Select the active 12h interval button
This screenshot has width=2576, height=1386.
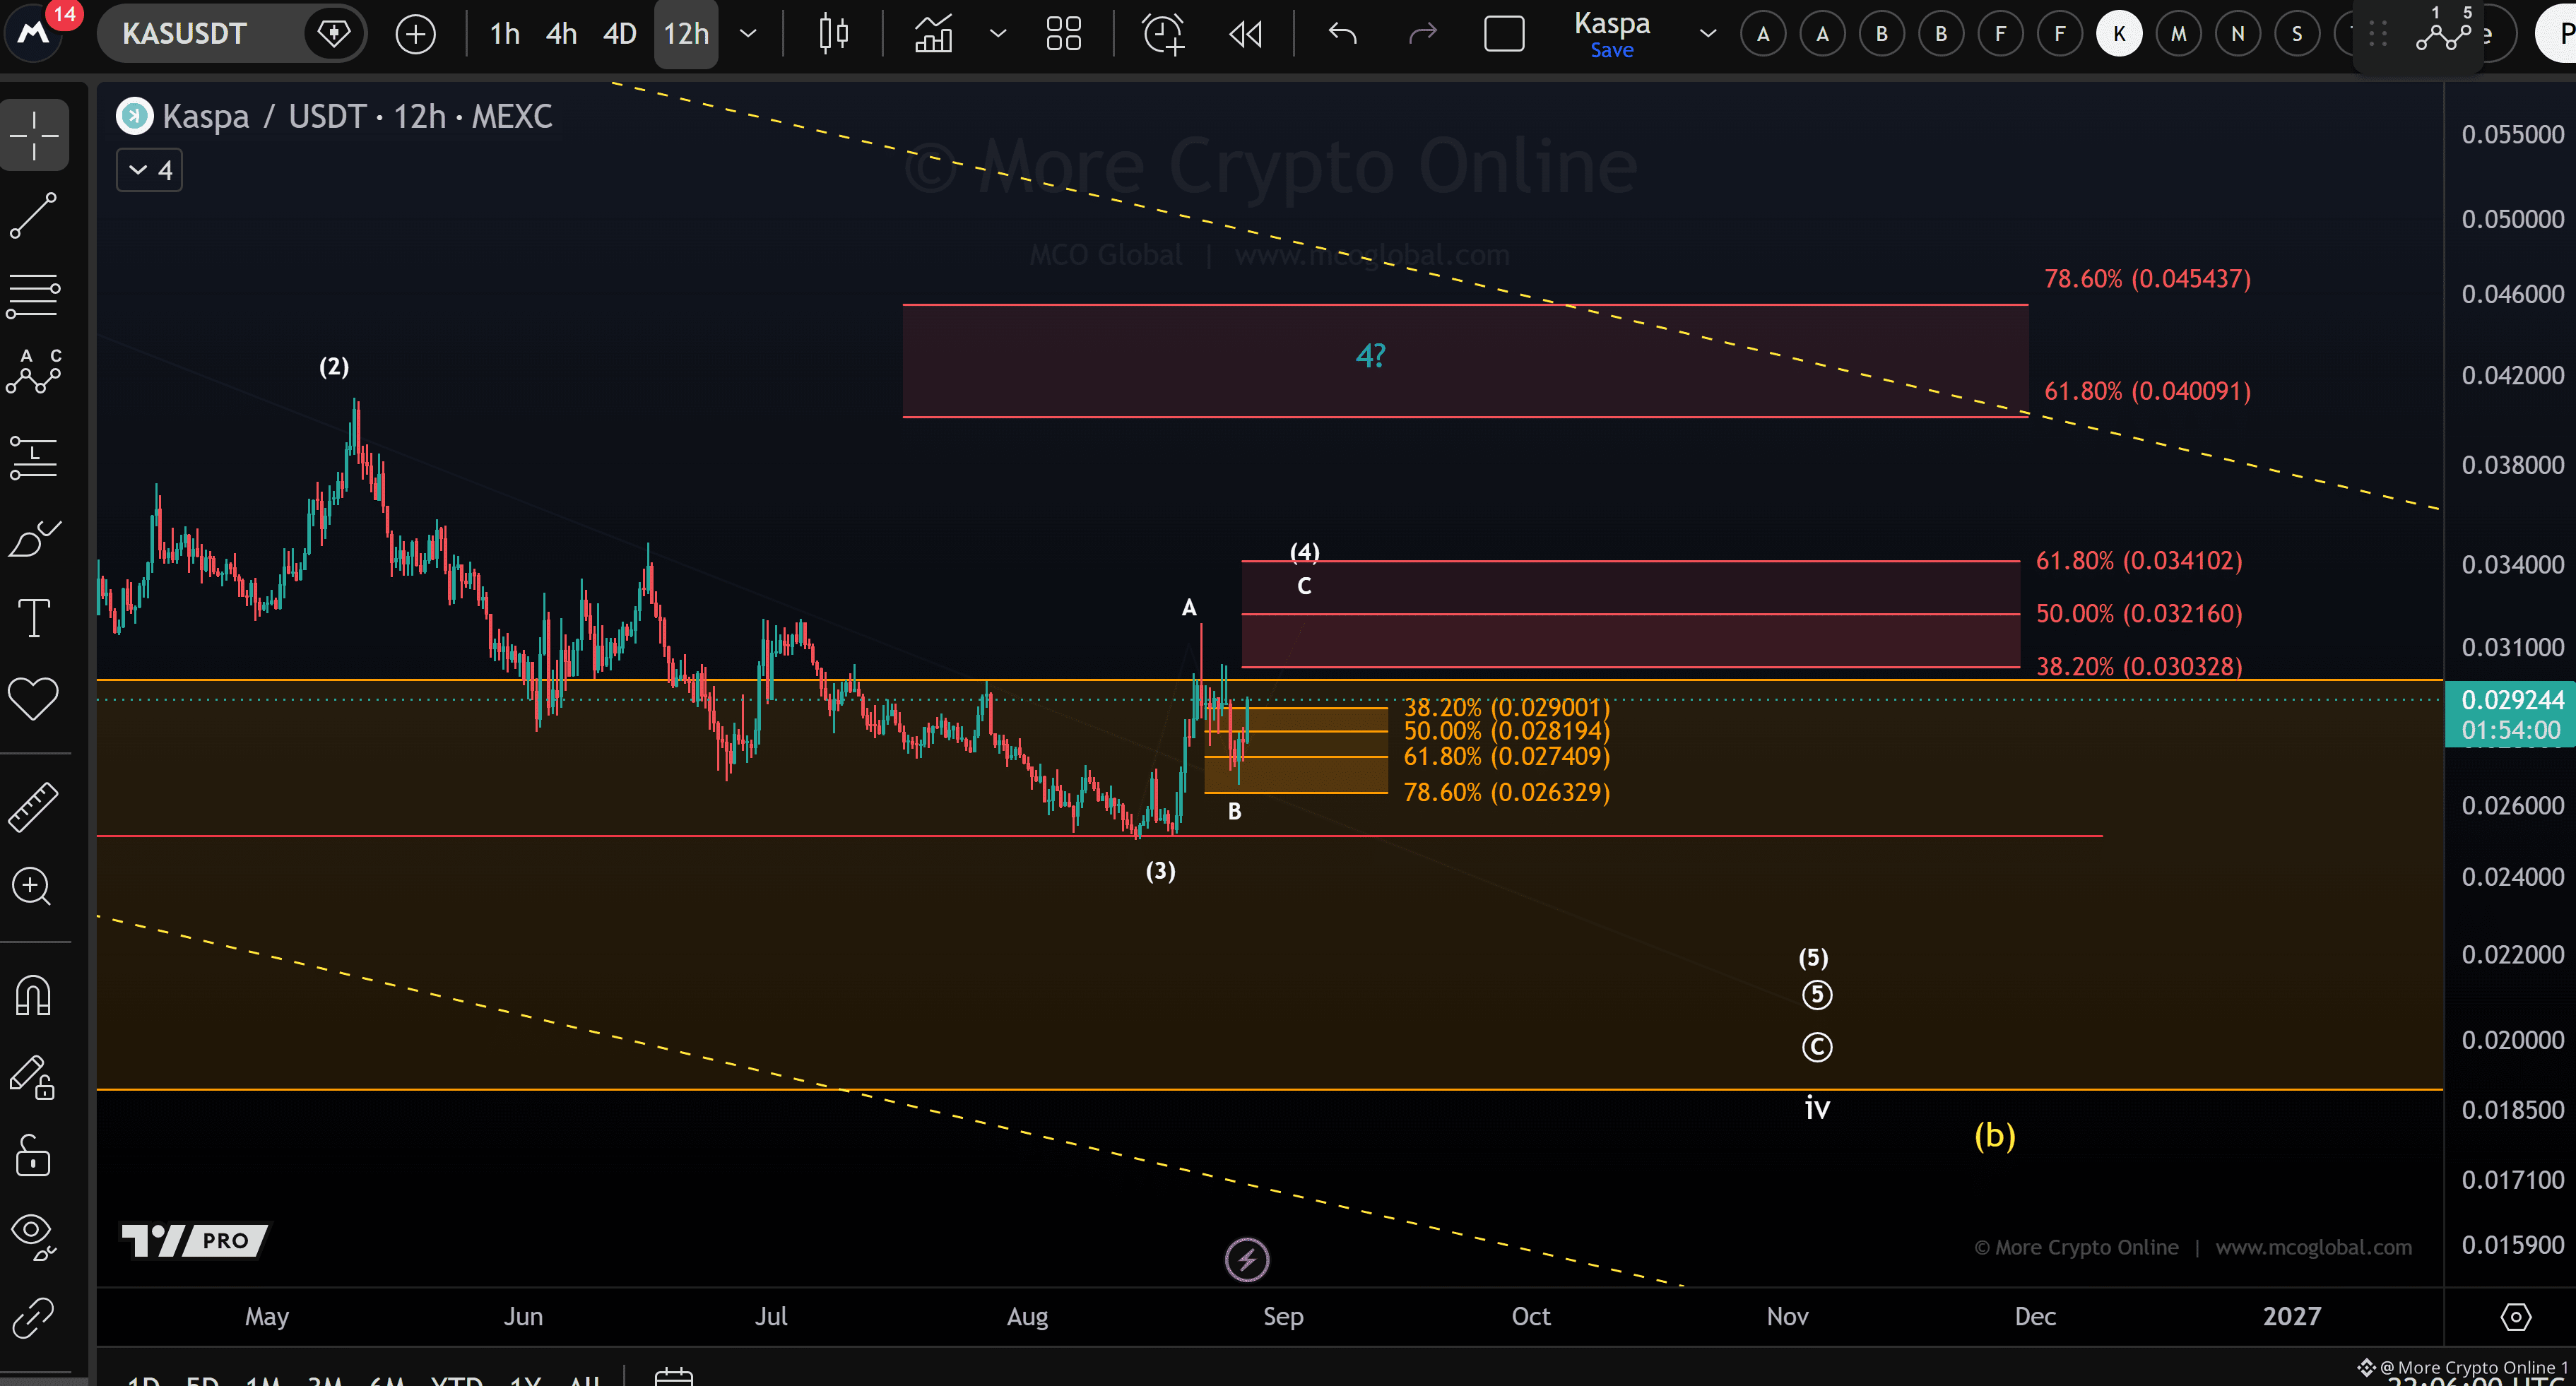(686, 34)
